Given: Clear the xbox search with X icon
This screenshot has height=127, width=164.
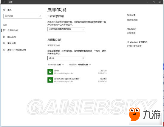Looking at the screenshot, I should (x=83, y=58).
